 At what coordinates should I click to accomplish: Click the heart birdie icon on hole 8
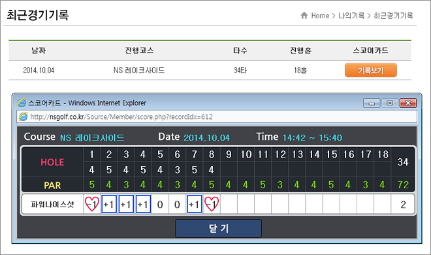[x=212, y=204]
